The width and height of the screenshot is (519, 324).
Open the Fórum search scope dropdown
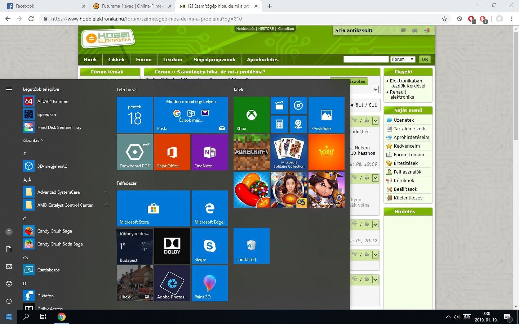tap(403, 59)
